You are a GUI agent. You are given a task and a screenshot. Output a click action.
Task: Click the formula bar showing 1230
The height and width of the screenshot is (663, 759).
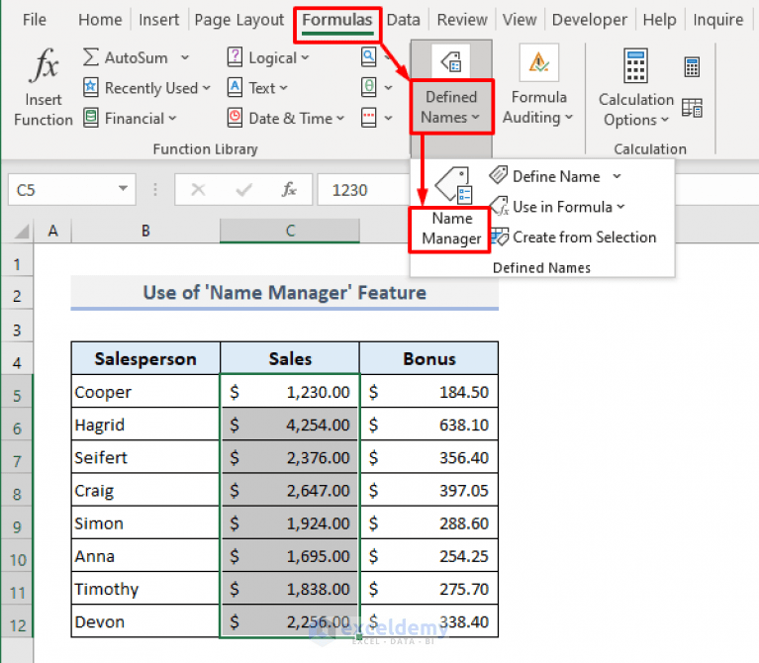[363, 190]
